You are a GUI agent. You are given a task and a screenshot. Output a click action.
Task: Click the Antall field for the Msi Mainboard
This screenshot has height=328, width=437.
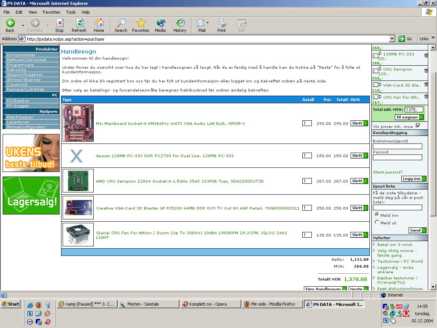307,123
